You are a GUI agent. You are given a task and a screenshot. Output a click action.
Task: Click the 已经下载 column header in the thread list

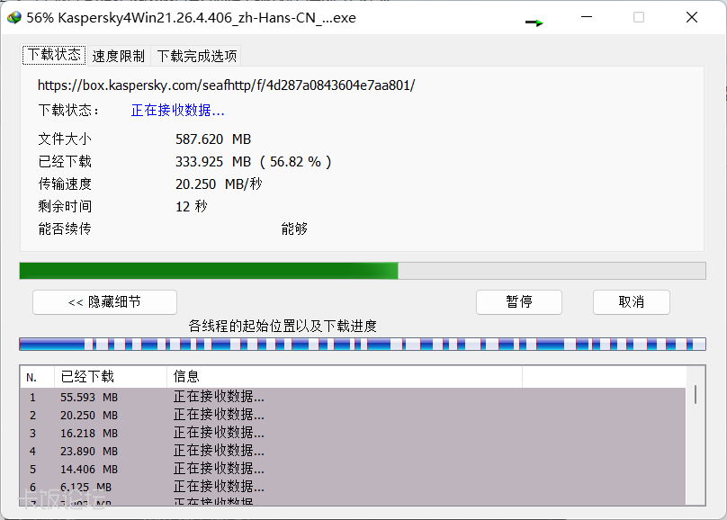coord(111,377)
